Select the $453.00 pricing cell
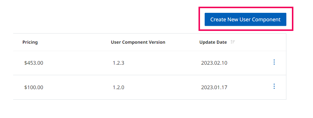Screen dimensions: 313x118 click(x=34, y=63)
